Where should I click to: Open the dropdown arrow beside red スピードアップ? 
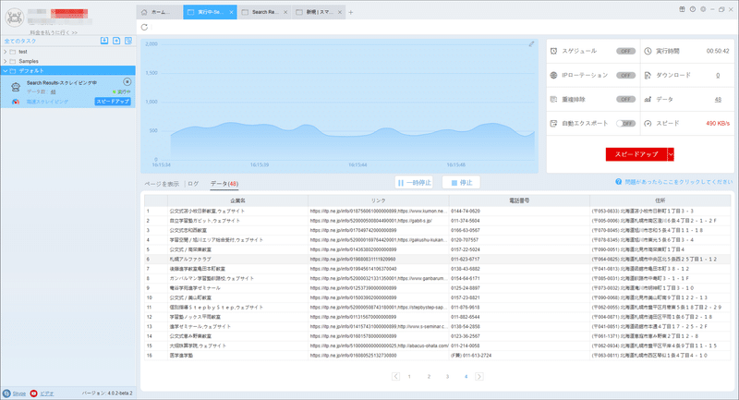(x=671, y=154)
